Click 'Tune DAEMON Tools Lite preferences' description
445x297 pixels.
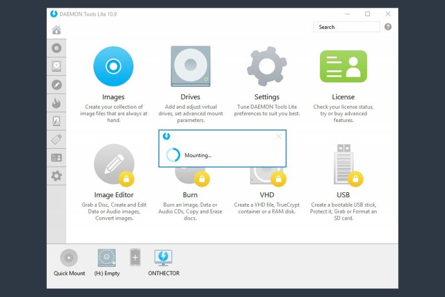pos(267,110)
